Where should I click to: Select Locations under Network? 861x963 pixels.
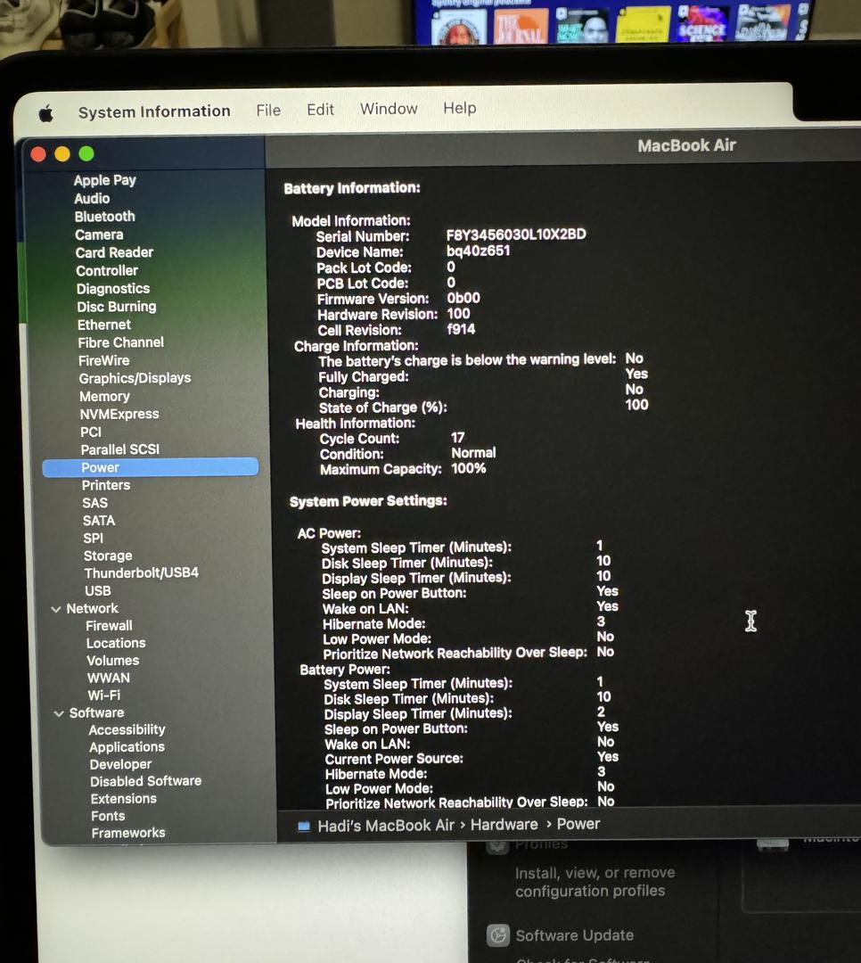point(116,643)
